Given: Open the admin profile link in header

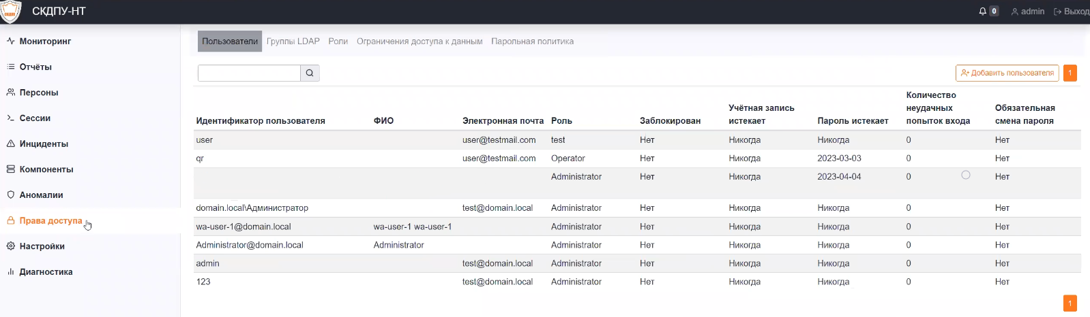Looking at the screenshot, I should click(x=1028, y=12).
